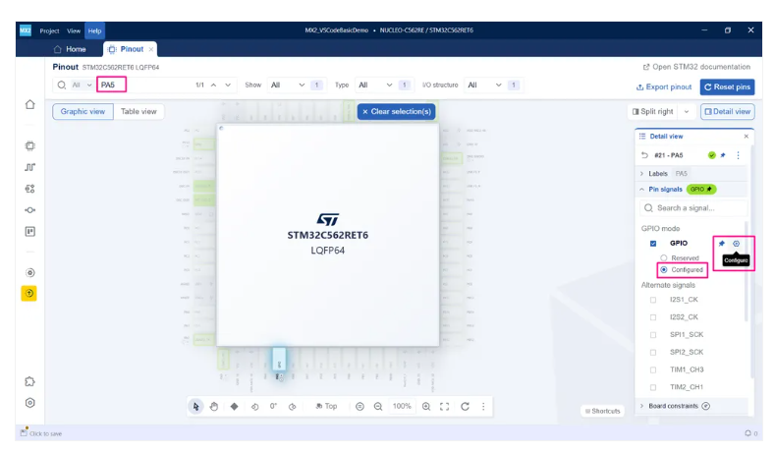Viewport: 775px width, 454px height.
Task: Switch to Graphic view
Action: point(83,111)
